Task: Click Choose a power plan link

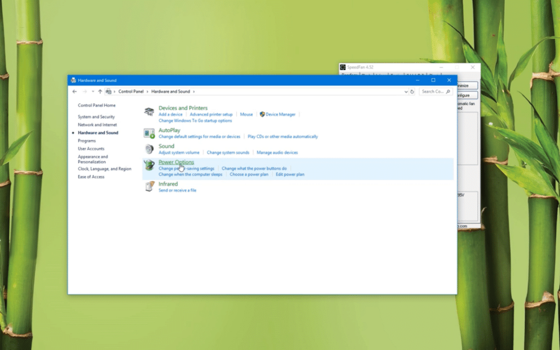Action: point(249,174)
